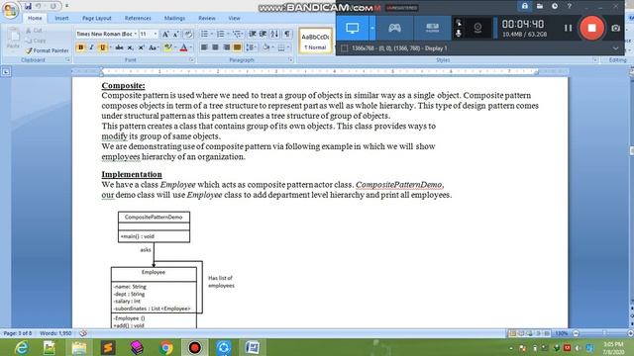
Task: Toggle justify alignment
Action: pyautogui.click(x=237, y=47)
